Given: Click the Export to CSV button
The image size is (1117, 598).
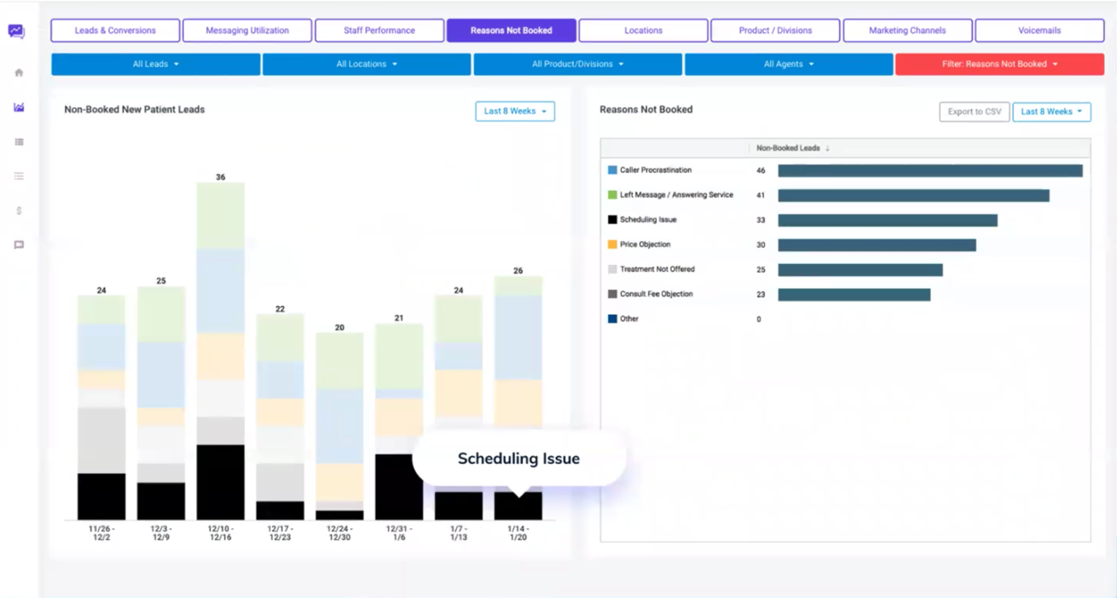Looking at the screenshot, I should 973,112.
